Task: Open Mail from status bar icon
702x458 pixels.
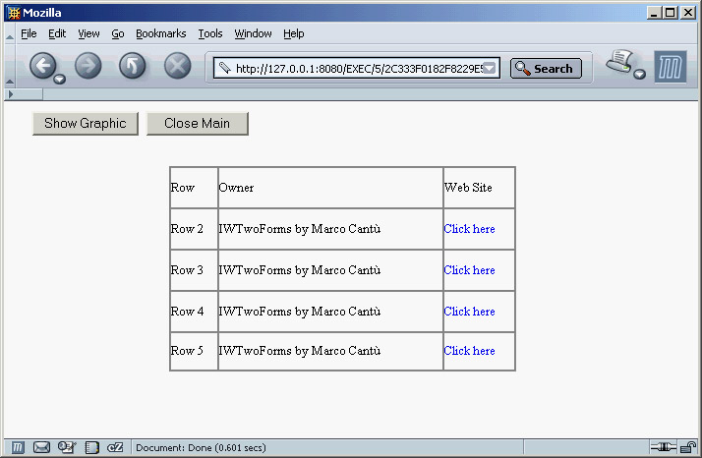Action: pyautogui.click(x=41, y=447)
